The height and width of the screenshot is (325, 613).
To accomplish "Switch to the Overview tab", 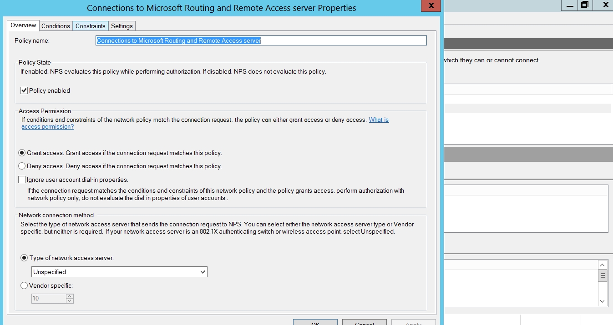I will 23,25.
